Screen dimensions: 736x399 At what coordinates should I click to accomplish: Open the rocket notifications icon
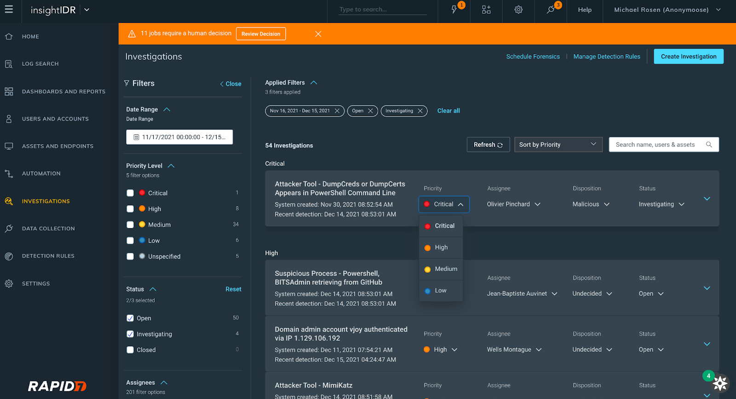pyautogui.click(x=551, y=10)
